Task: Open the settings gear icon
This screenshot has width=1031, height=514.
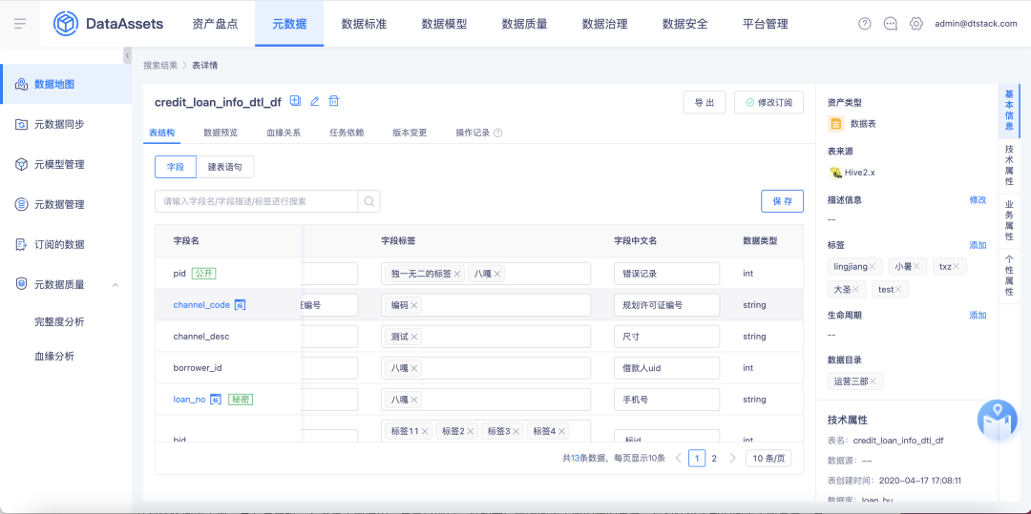Action: pos(915,24)
